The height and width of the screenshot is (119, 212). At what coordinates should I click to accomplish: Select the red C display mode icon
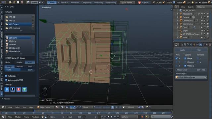click(x=19, y=89)
